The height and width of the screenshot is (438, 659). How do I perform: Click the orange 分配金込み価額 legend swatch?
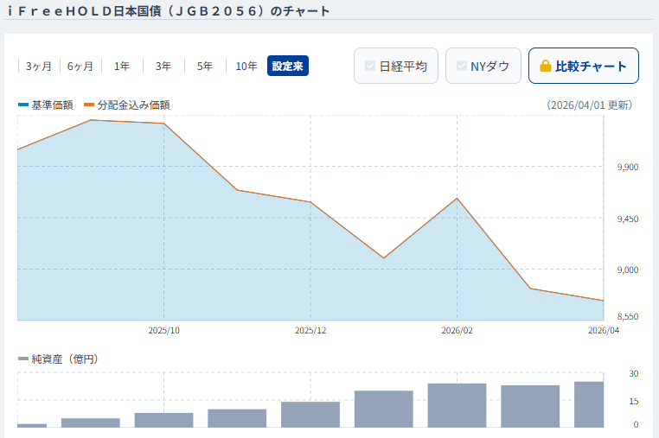pos(89,105)
